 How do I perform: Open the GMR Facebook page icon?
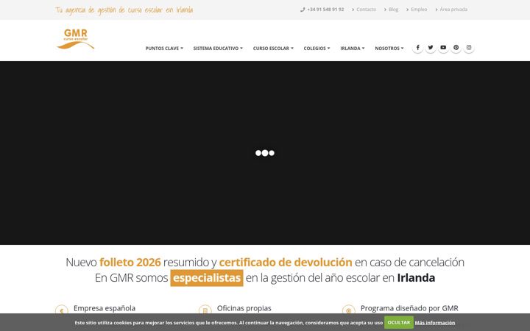point(417,48)
